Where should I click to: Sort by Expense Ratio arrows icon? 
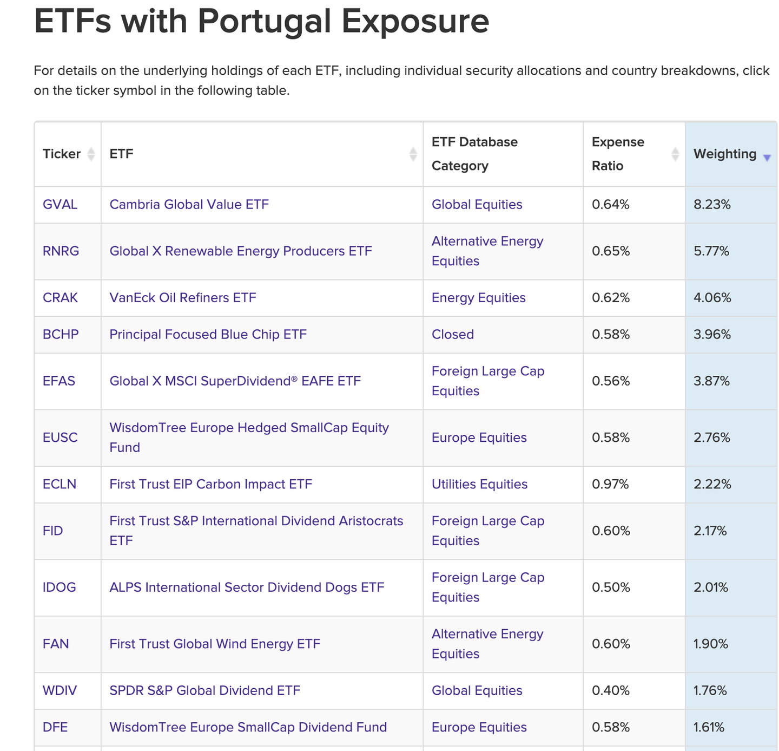pyautogui.click(x=675, y=154)
